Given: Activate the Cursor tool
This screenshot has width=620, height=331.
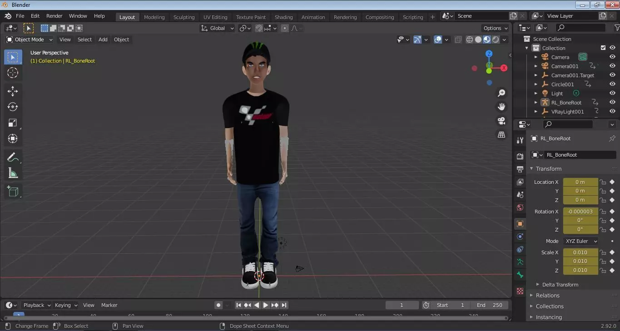Looking at the screenshot, I should point(13,73).
